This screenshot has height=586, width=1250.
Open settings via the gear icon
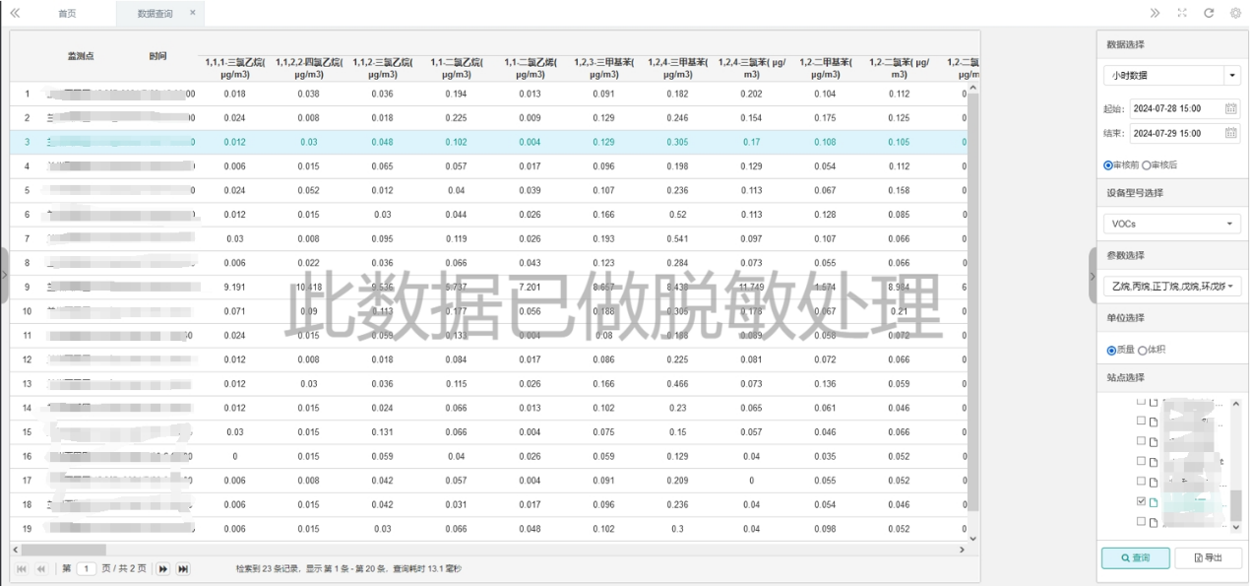click(x=1235, y=13)
